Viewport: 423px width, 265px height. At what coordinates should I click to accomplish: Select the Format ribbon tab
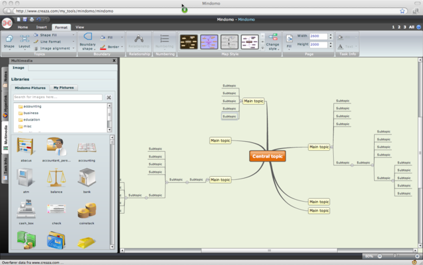coord(61,27)
